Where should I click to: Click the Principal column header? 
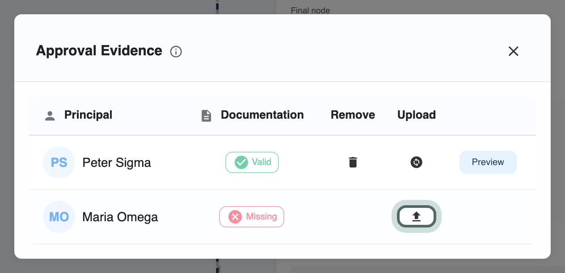pos(88,115)
